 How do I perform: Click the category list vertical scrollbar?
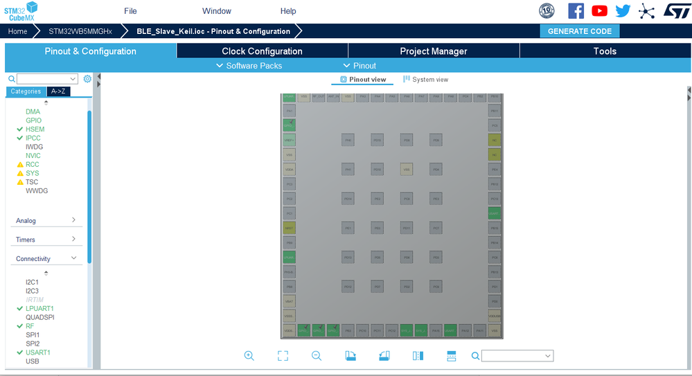(x=89, y=187)
